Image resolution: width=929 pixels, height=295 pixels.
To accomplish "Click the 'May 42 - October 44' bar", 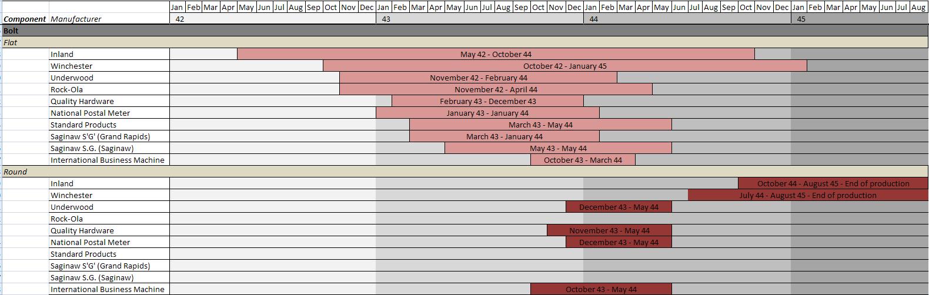I will (496, 54).
